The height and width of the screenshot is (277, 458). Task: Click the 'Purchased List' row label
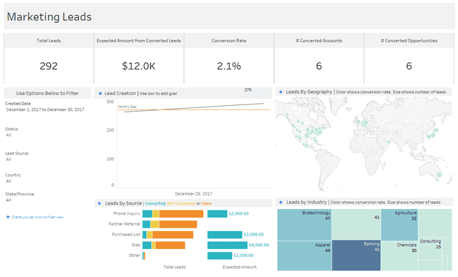tap(126, 235)
